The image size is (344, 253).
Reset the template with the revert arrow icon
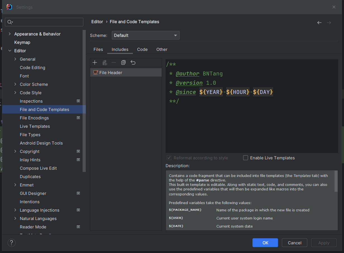pos(133,62)
